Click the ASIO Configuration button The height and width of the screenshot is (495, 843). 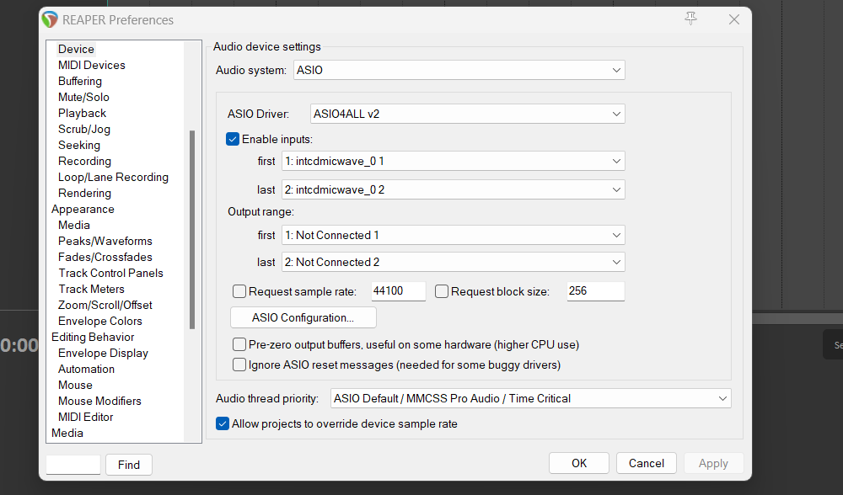point(303,317)
